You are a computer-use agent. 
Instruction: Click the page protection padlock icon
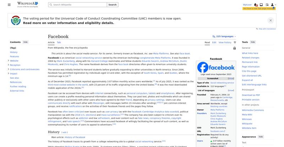[x=235, y=48]
